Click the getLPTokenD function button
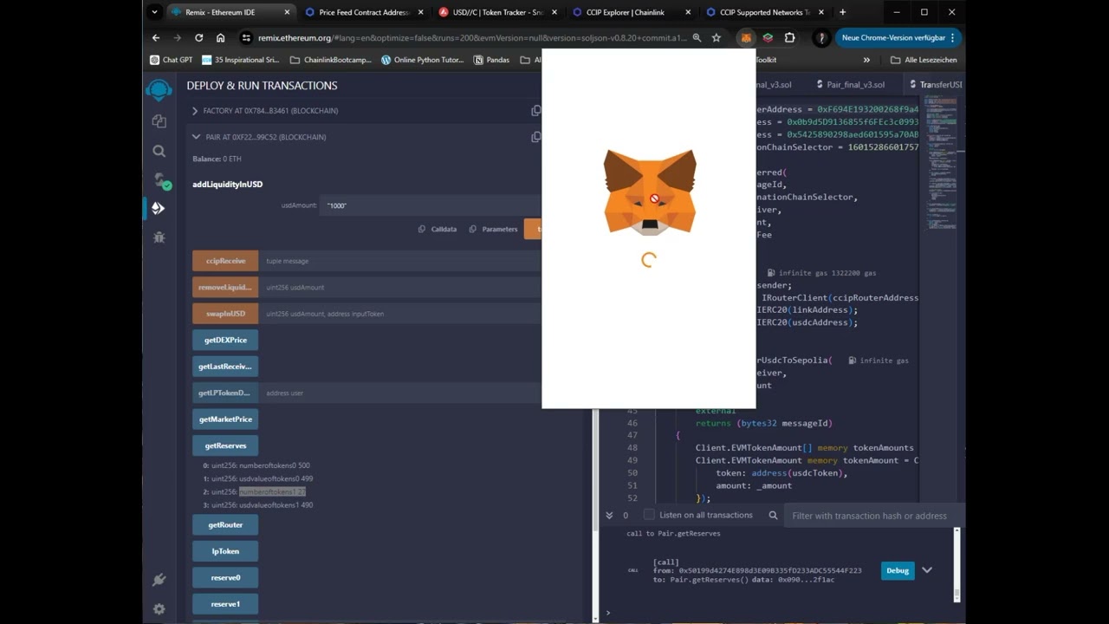Viewport: 1109px width, 624px height. [x=225, y=393]
